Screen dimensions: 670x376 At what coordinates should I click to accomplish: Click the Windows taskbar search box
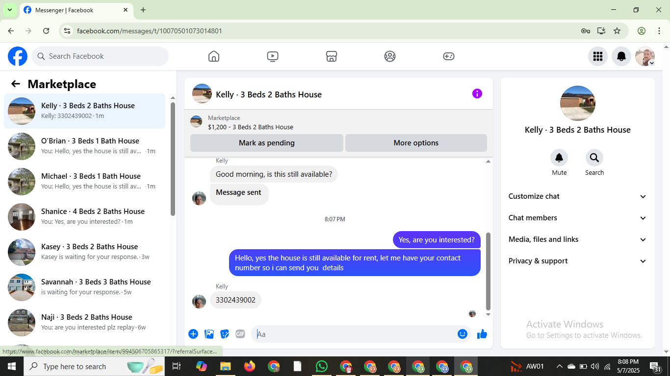coord(95,366)
